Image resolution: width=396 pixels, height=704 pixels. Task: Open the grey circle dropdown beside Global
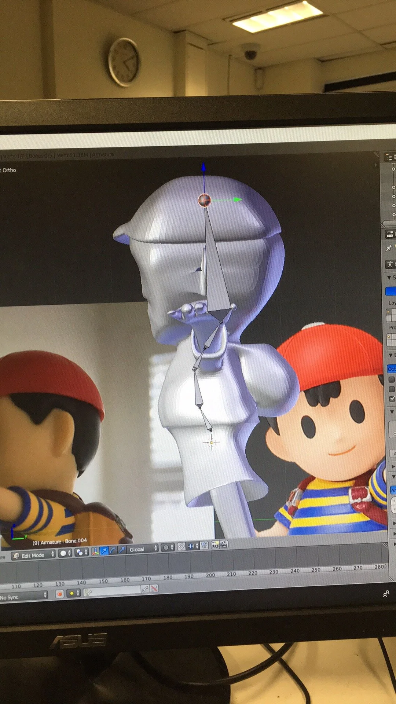[168, 548]
